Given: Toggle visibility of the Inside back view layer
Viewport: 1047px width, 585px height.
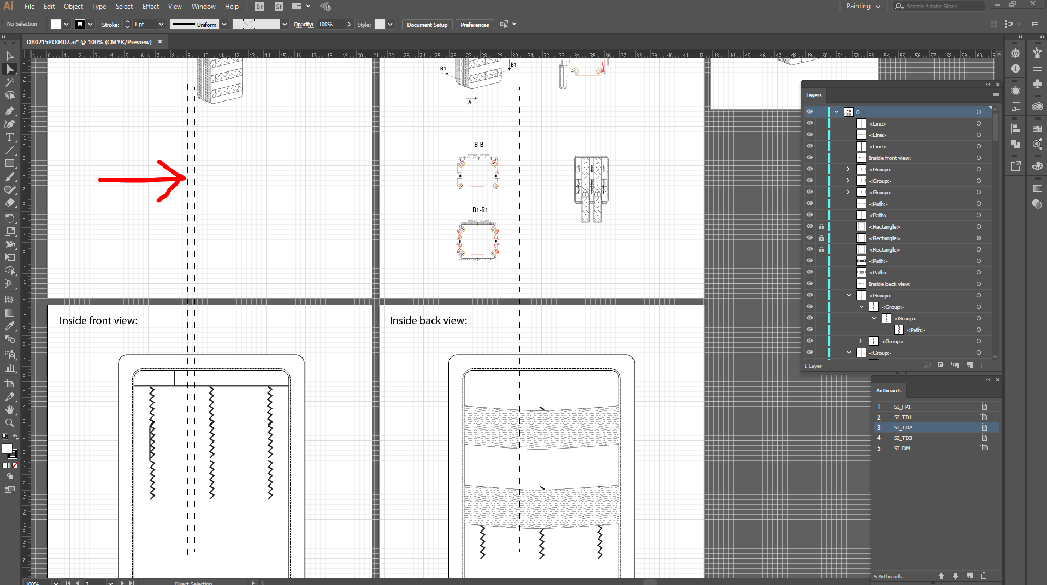Looking at the screenshot, I should tap(809, 283).
